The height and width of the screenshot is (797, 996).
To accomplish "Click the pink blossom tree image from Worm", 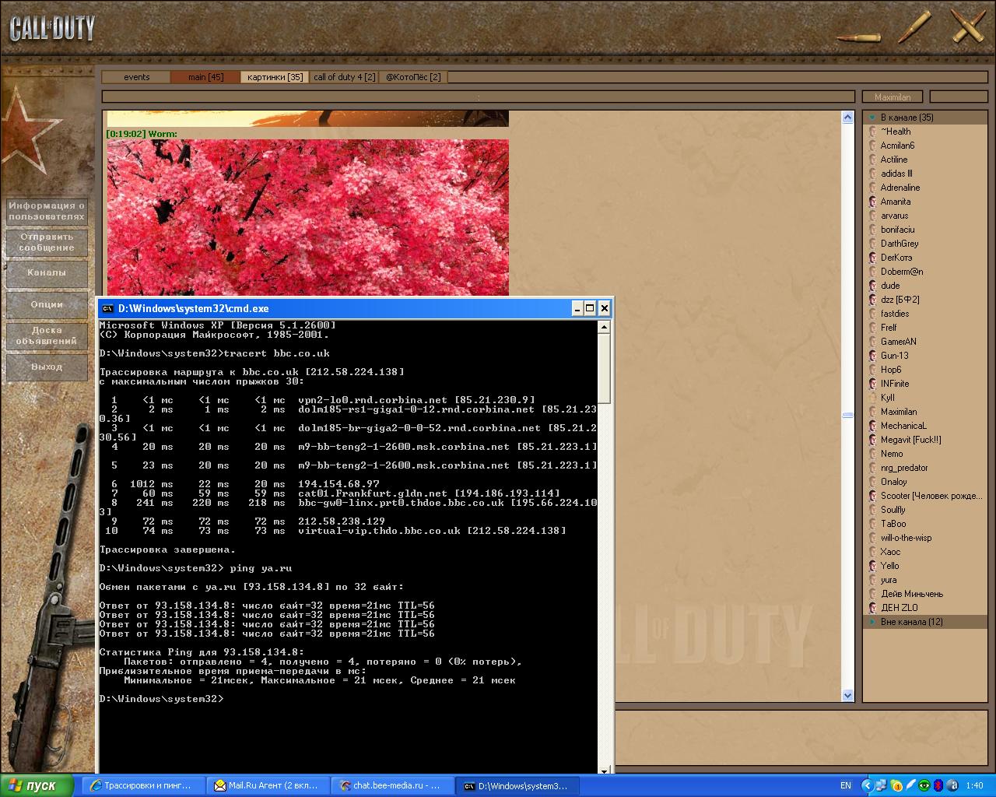I will click(308, 218).
